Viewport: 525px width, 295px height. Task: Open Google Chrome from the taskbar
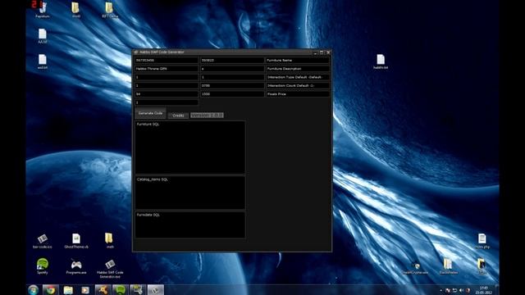click(51, 290)
